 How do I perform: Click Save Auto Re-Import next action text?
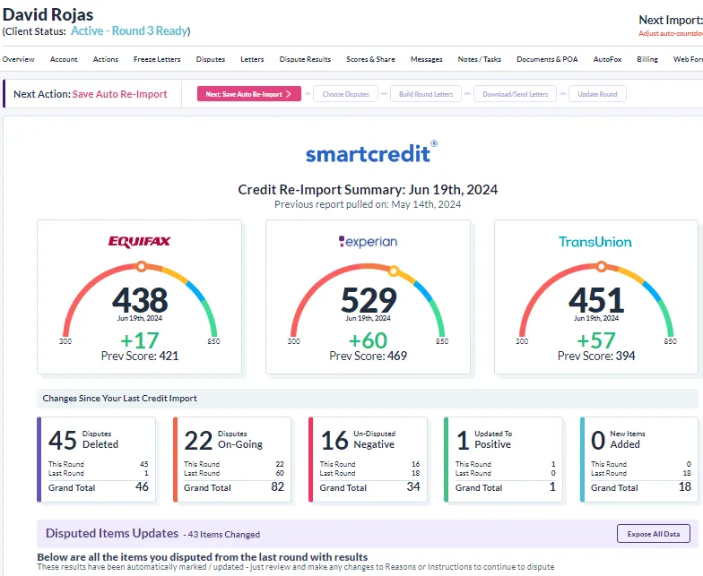point(120,94)
